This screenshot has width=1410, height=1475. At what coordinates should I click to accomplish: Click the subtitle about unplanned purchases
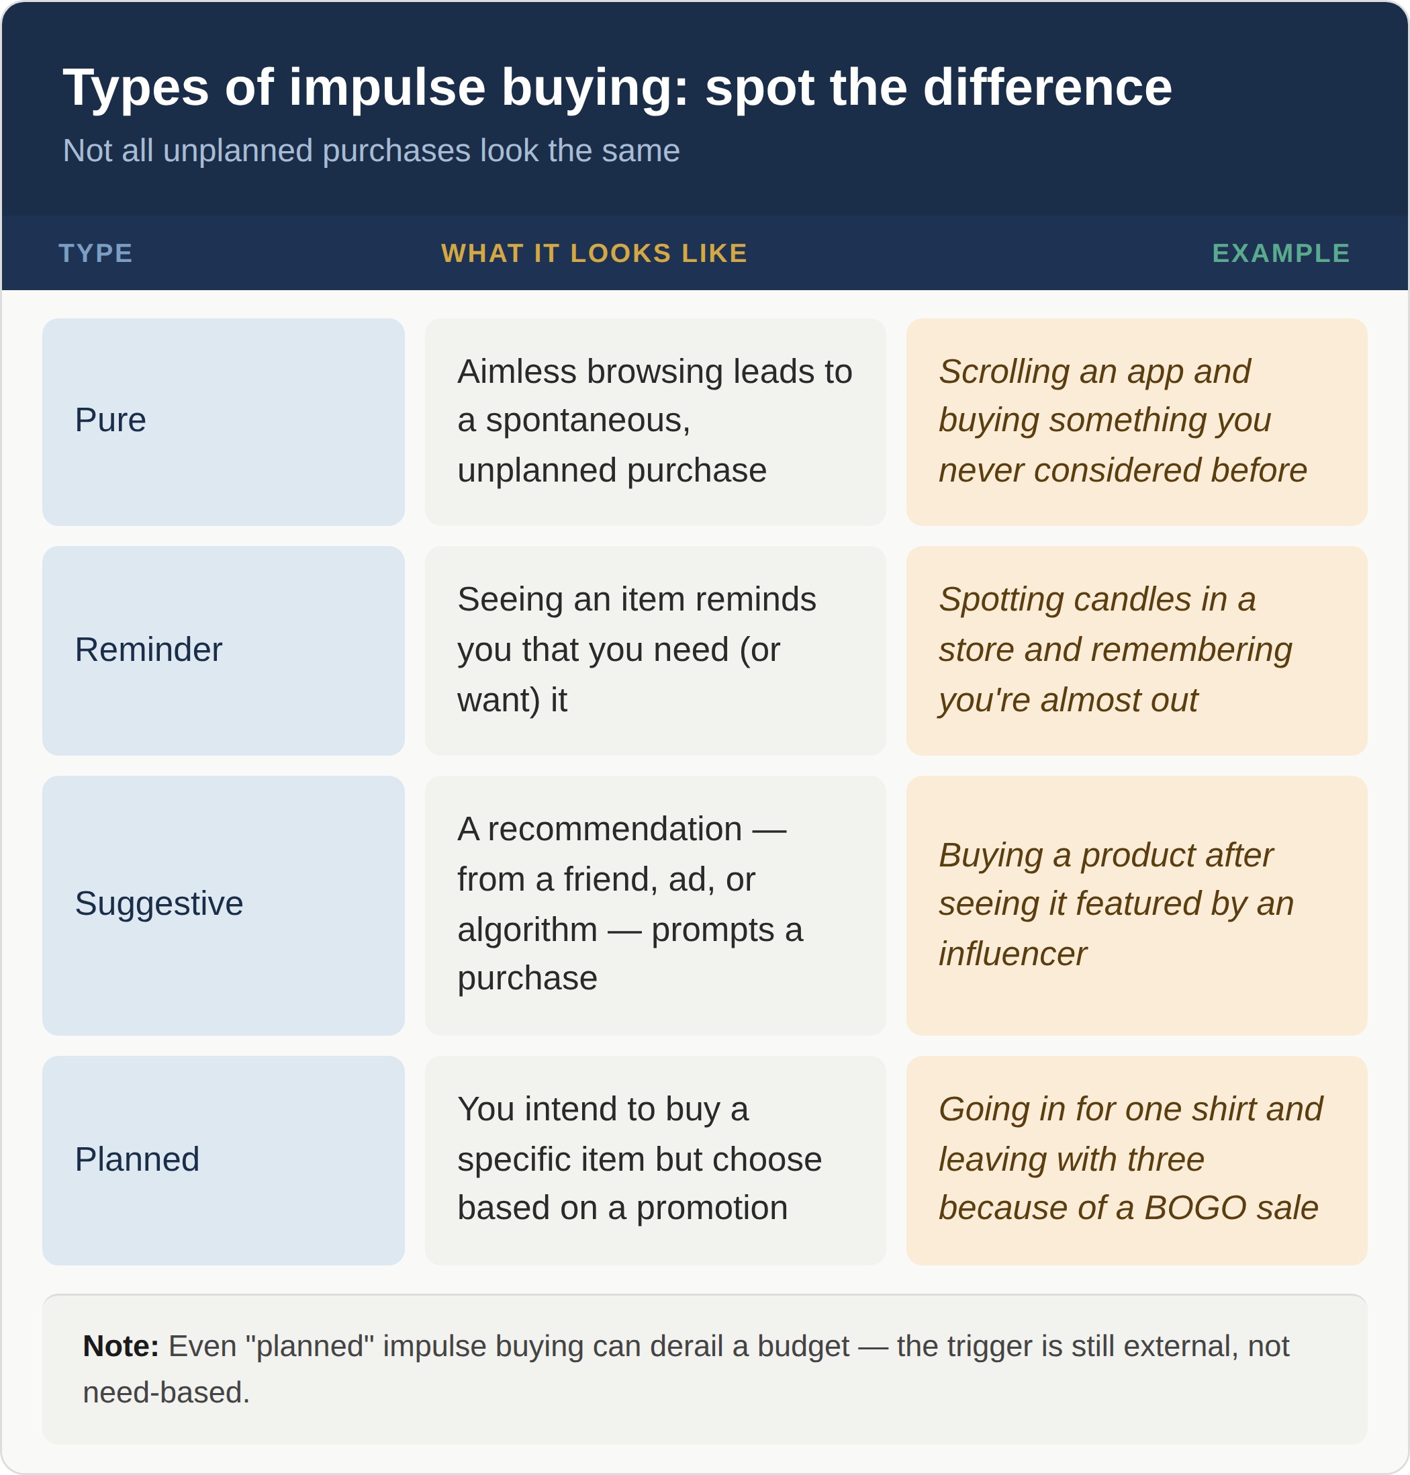pos(371,151)
